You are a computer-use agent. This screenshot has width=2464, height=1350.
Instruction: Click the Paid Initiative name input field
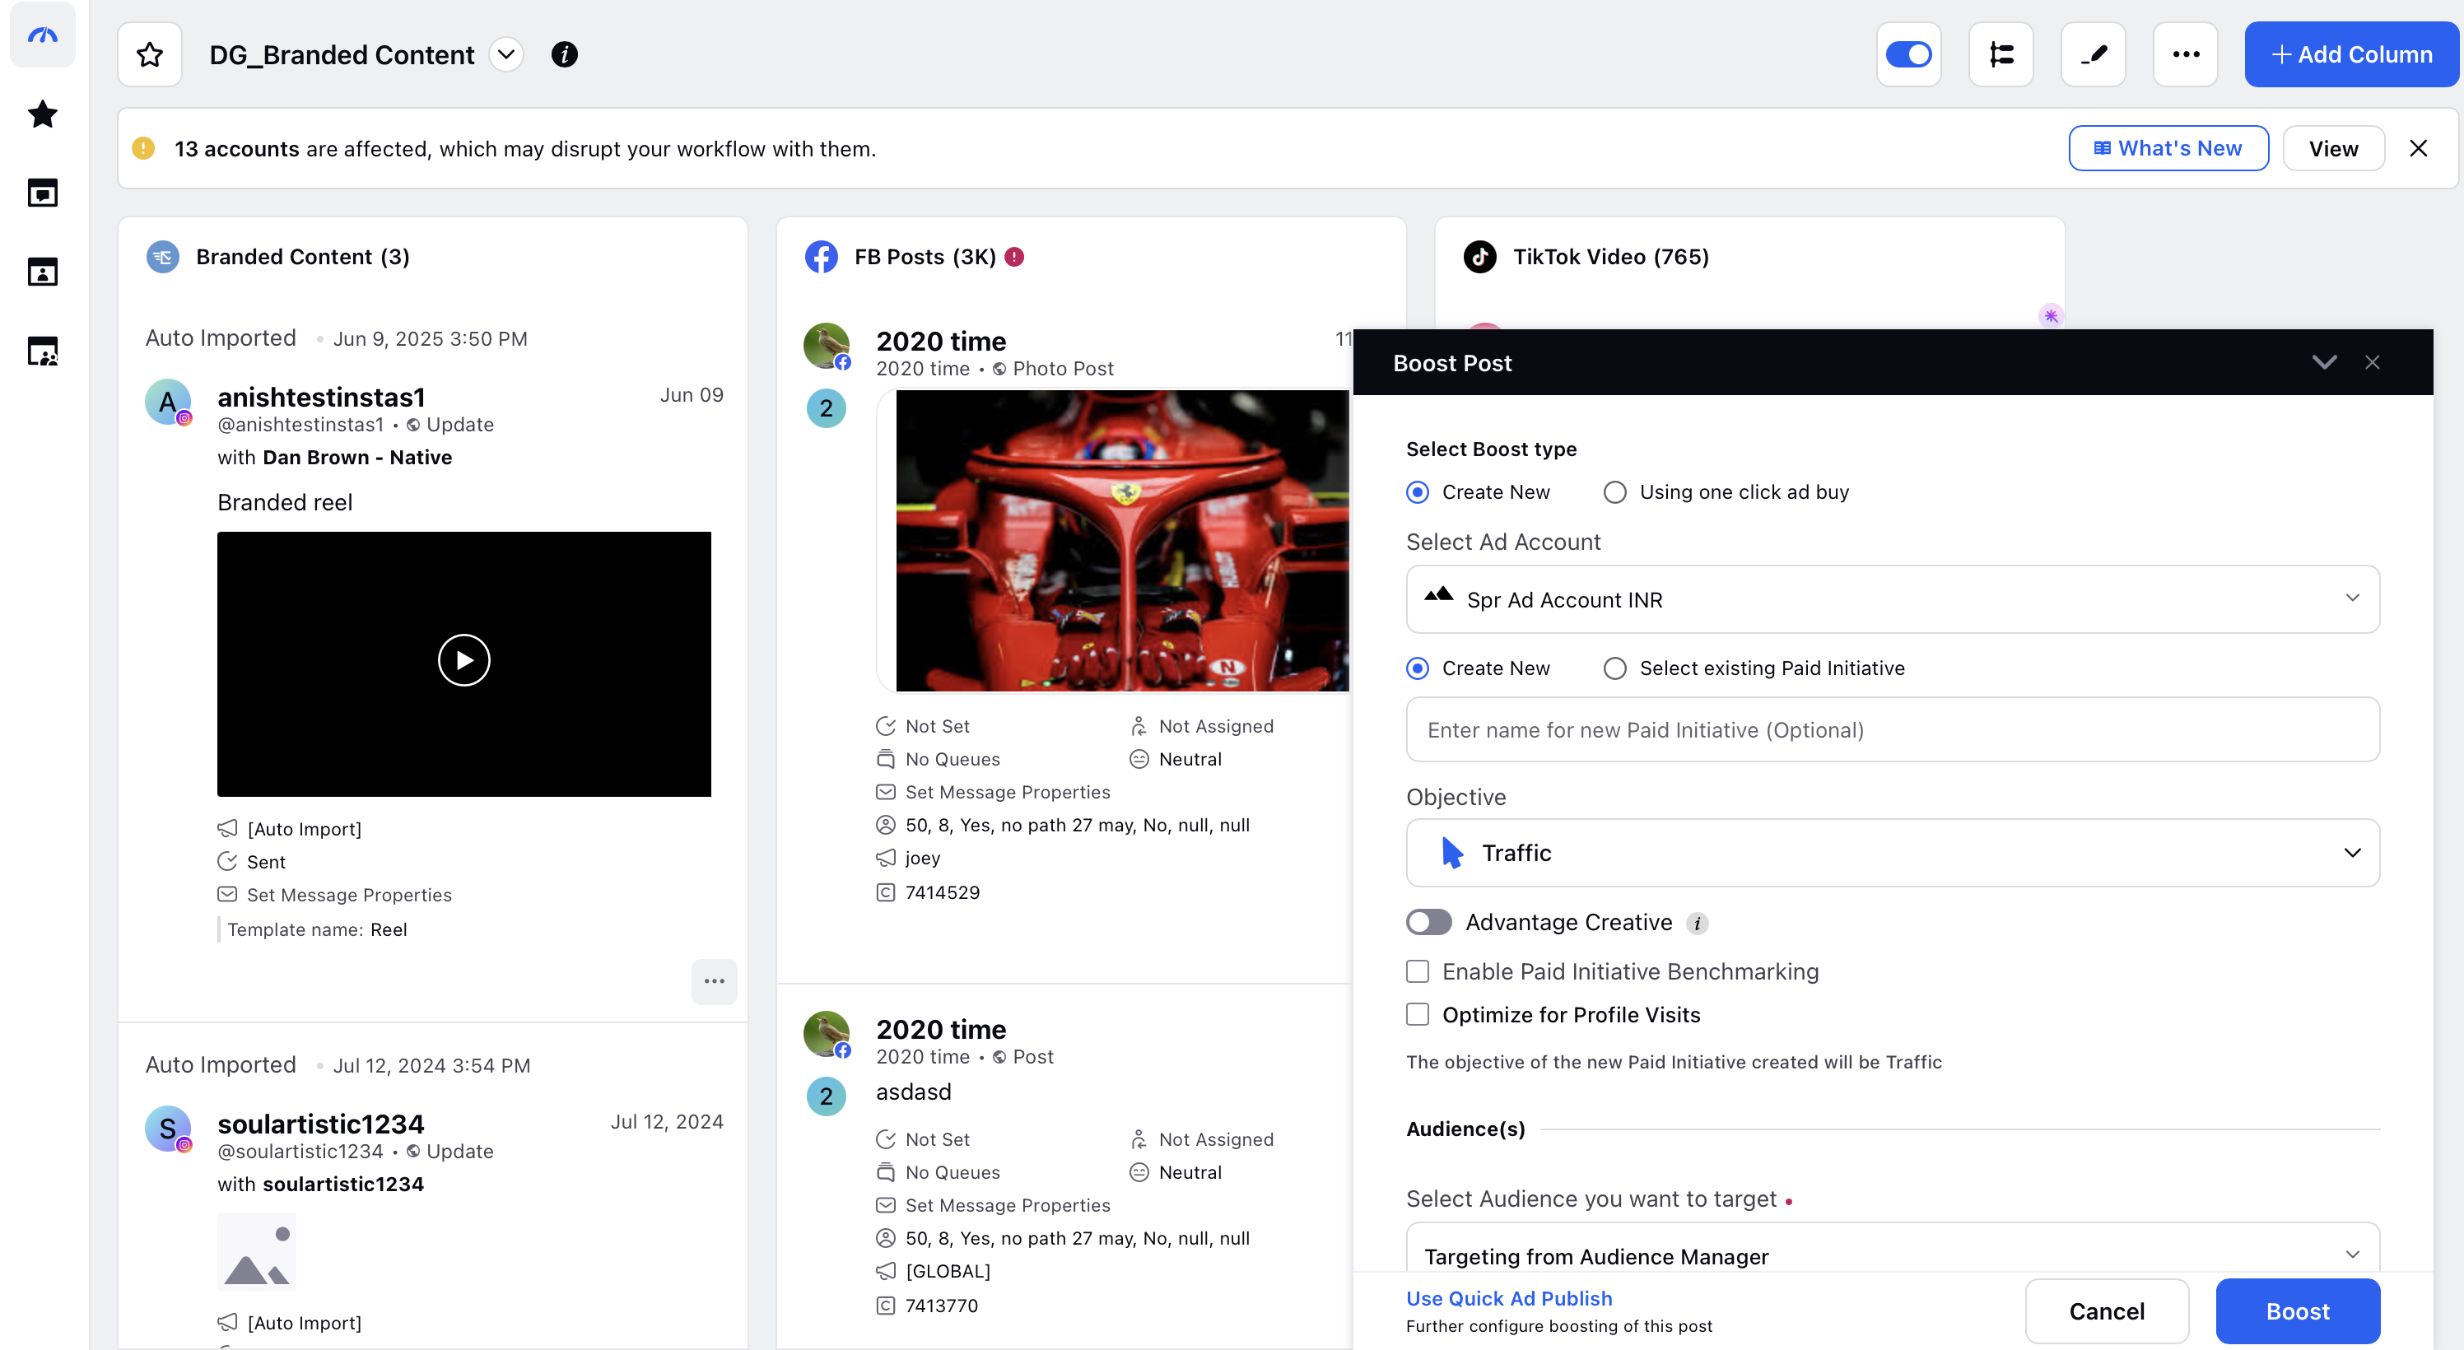[x=1893, y=729]
